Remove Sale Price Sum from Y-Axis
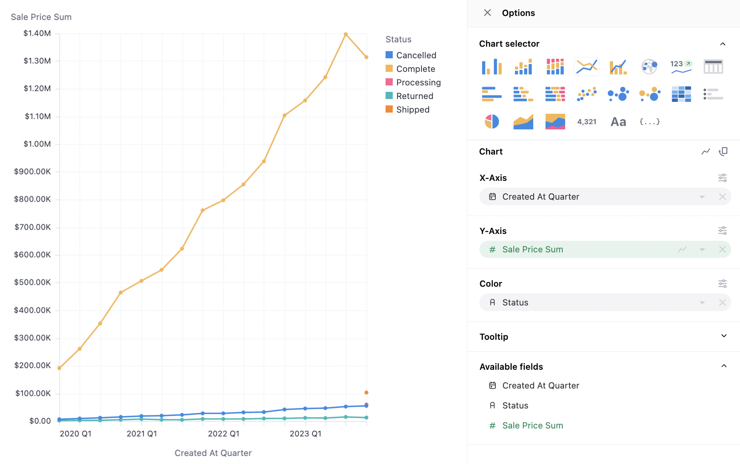The image size is (740, 464). tap(722, 250)
